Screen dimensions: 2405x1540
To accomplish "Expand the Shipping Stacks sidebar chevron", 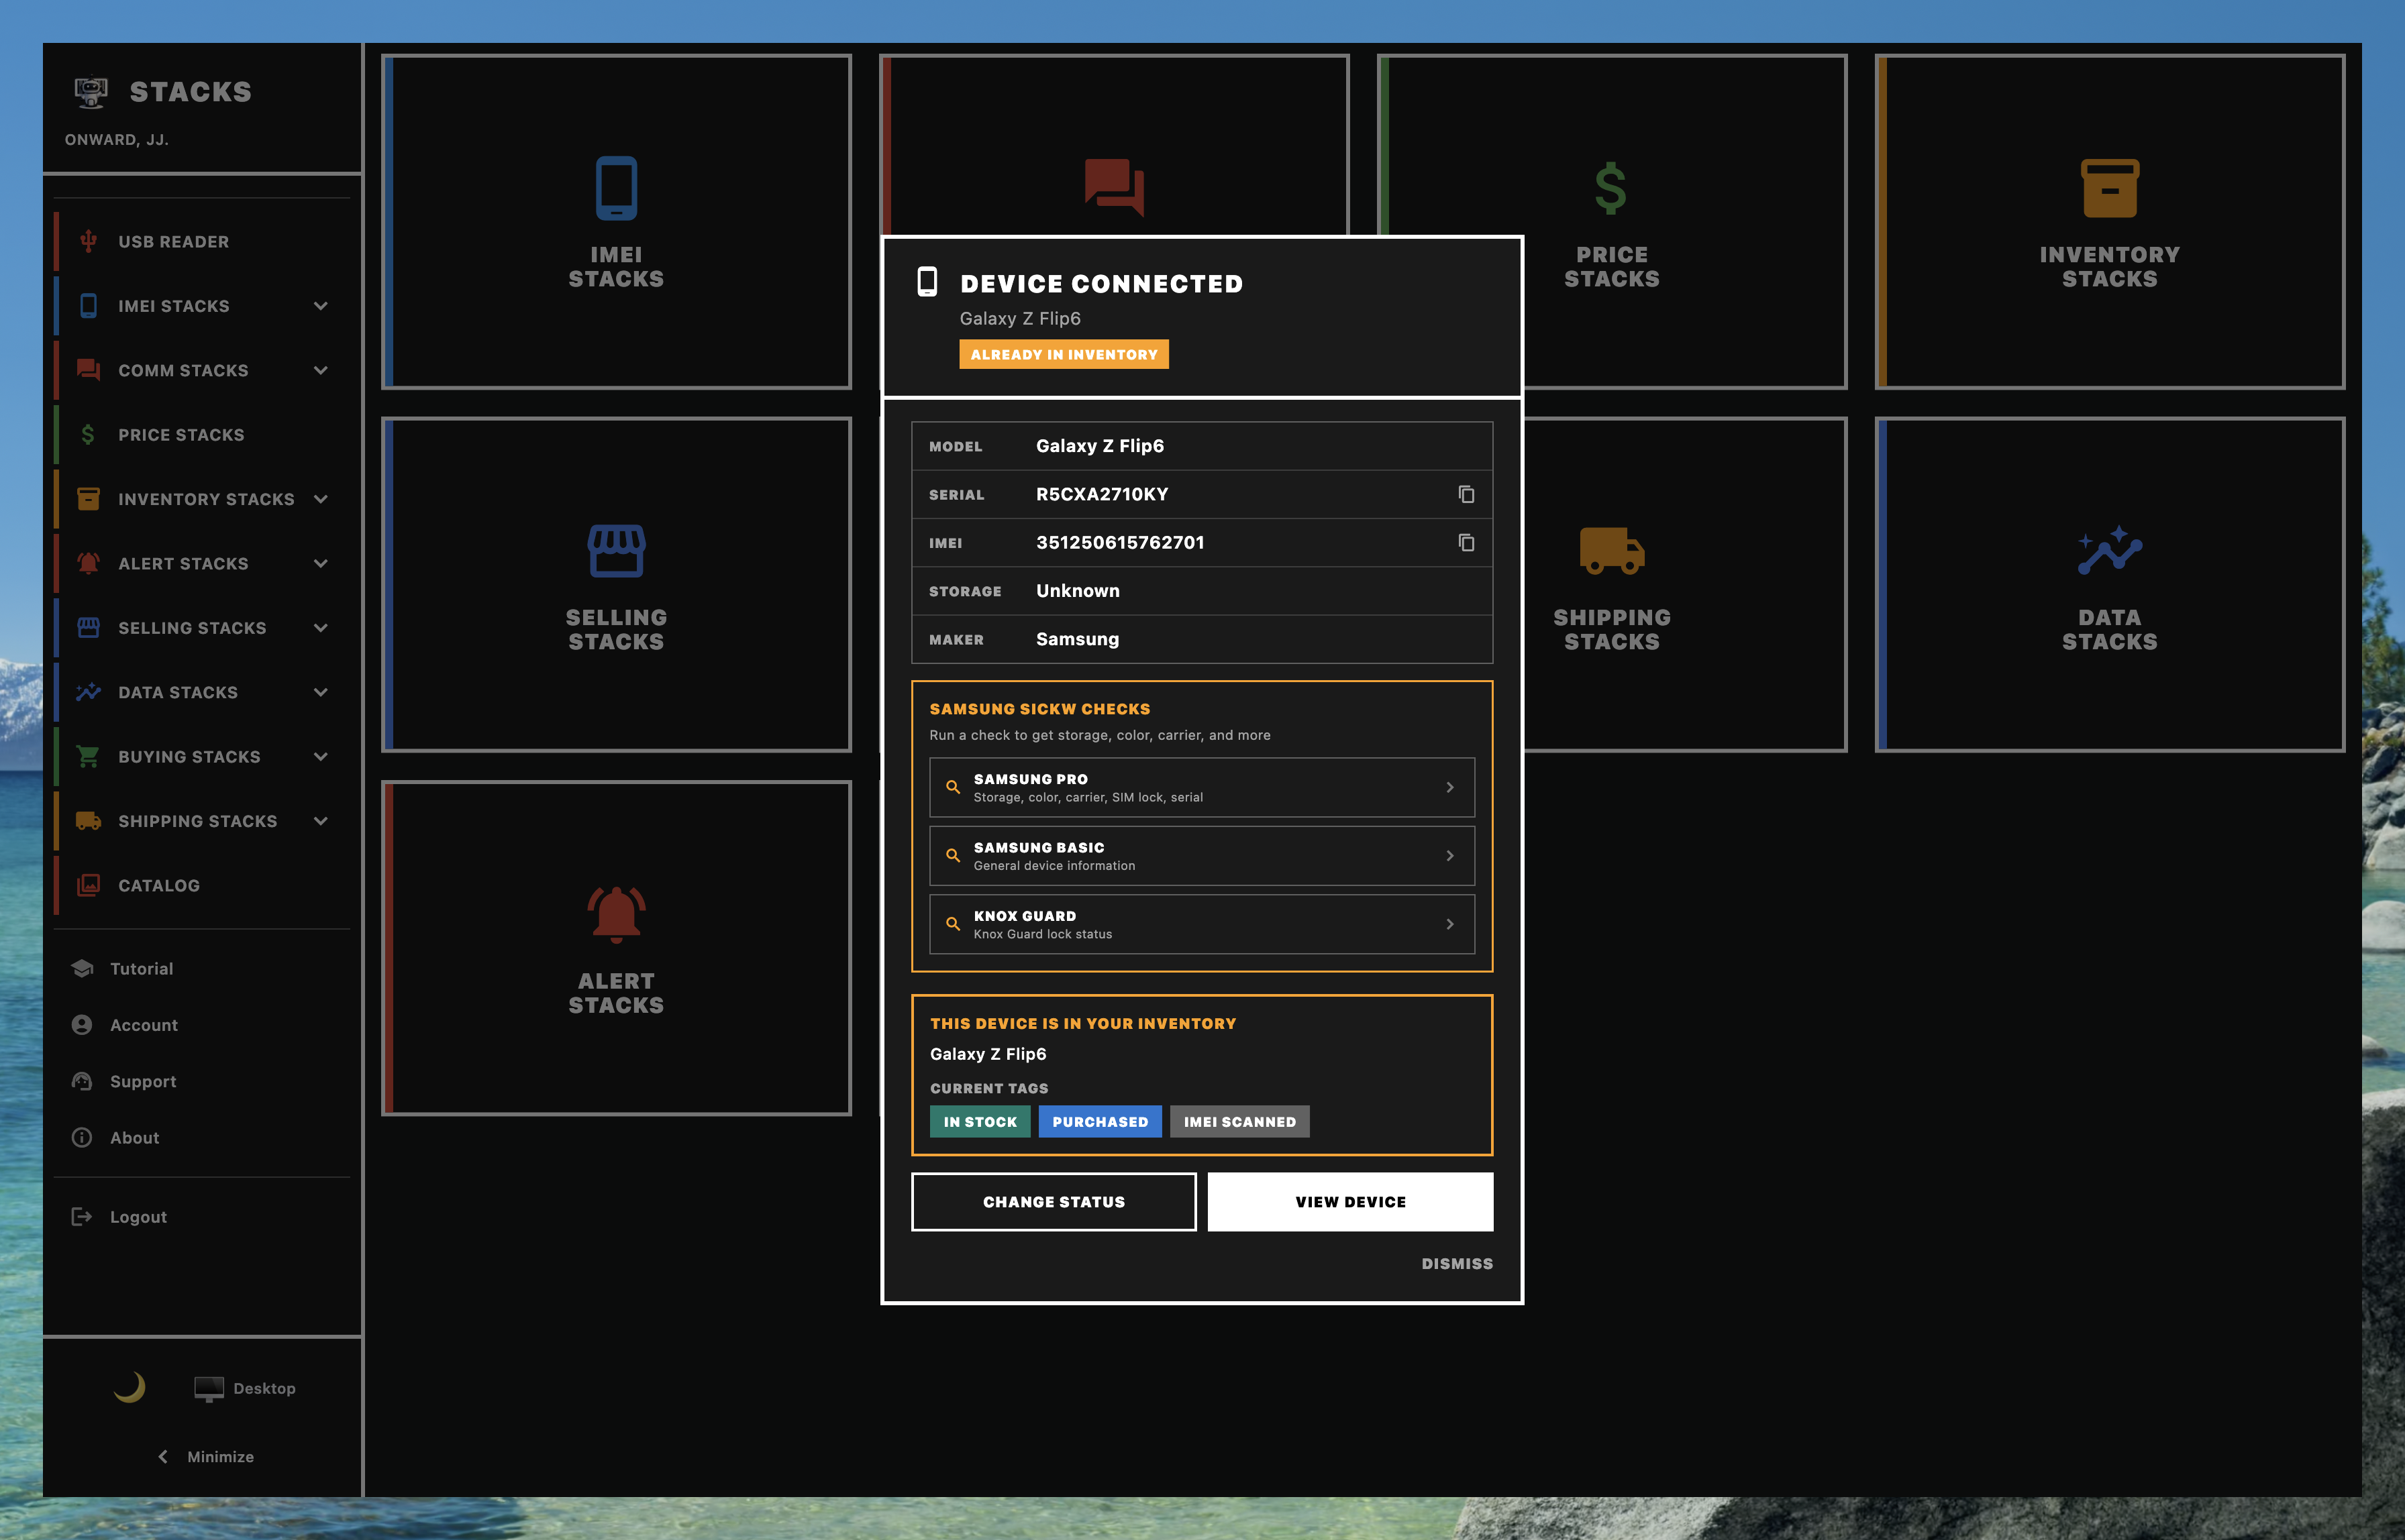I will point(320,821).
